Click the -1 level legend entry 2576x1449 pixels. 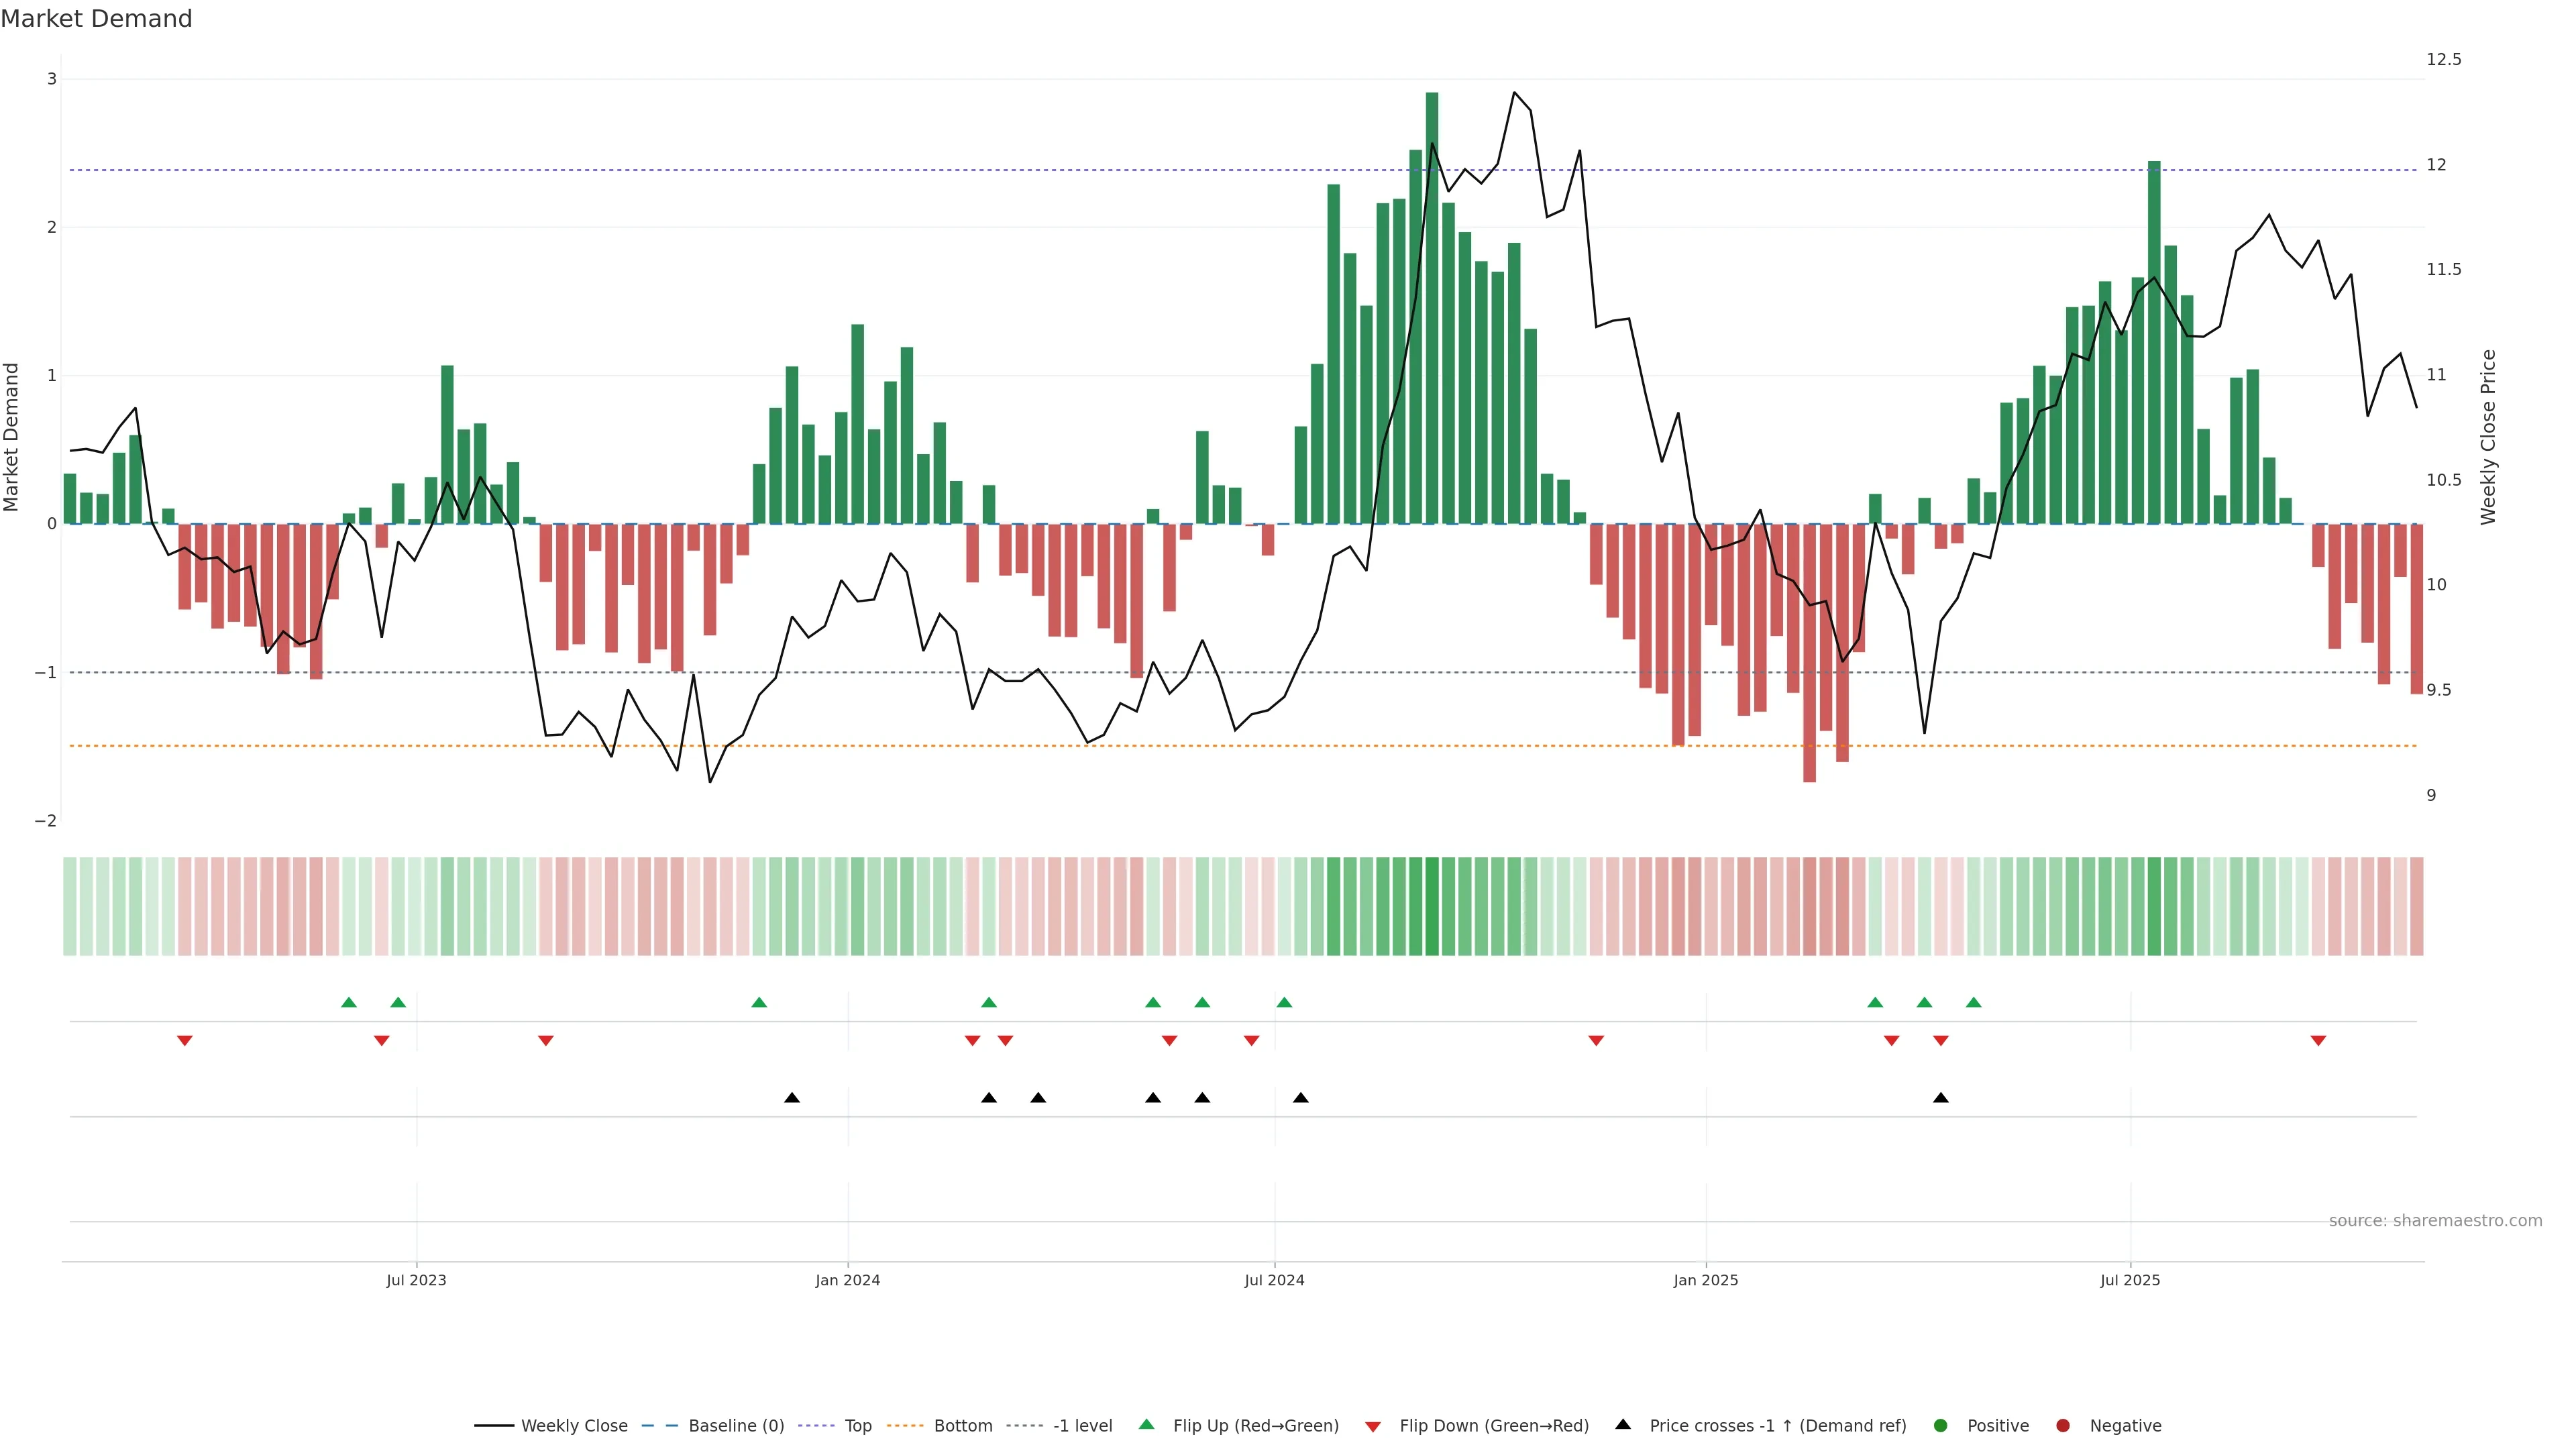(1082, 1426)
